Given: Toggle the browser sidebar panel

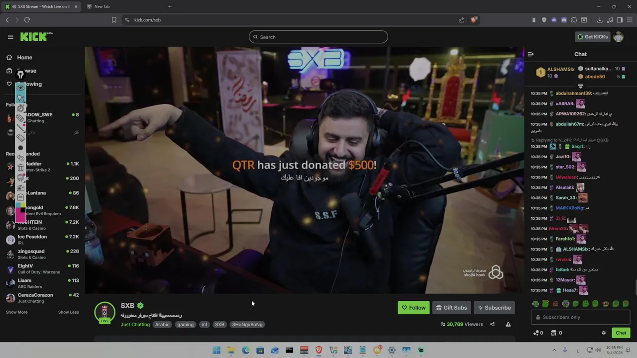Looking at the screenshot, I should pyautogui.click(x=620, y=20).
